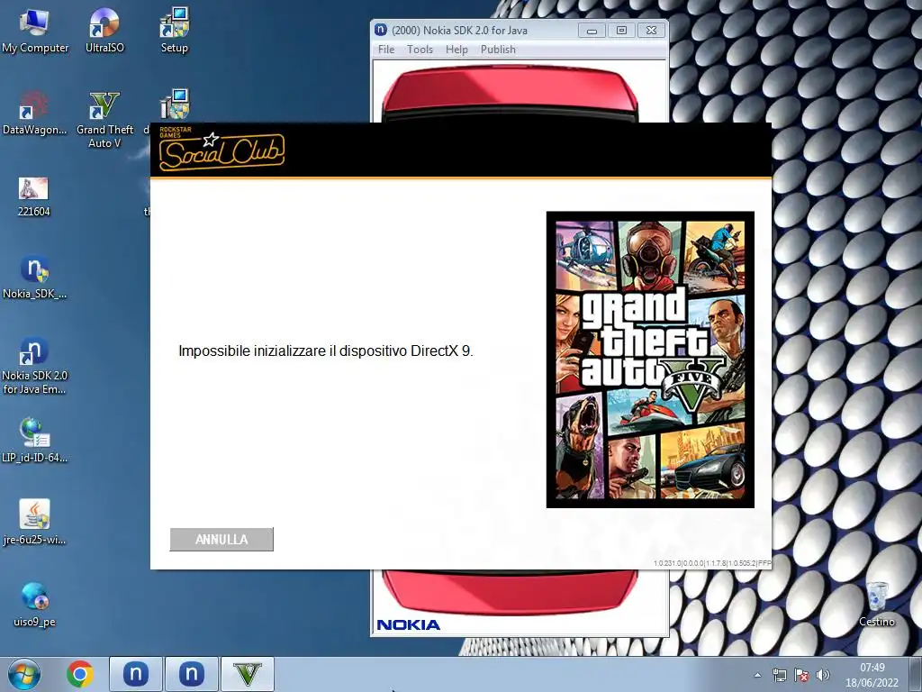Image resolution: width=922 pixels, height=692 pixels.
Task: Launch UltraISO from the desktop
Action: (x=104, y=32)
